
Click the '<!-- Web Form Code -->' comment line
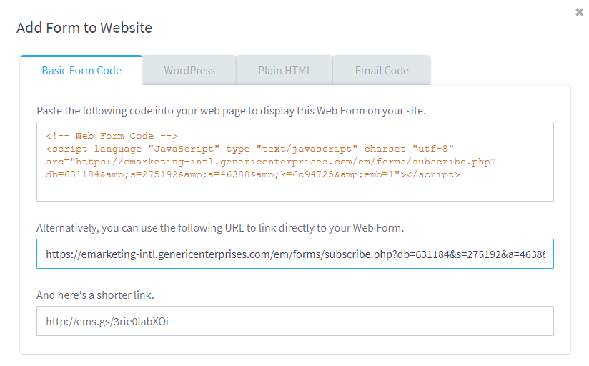click(x=112, y=136)
